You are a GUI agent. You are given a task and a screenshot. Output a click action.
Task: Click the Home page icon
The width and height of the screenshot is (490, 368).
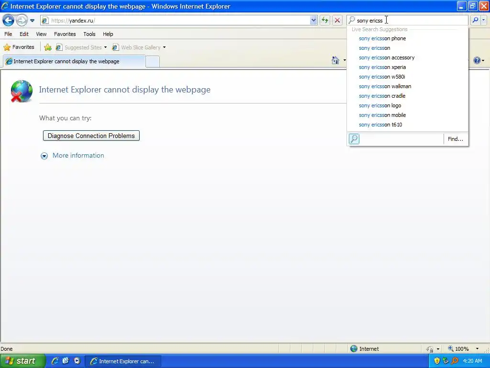coord(335,60)
